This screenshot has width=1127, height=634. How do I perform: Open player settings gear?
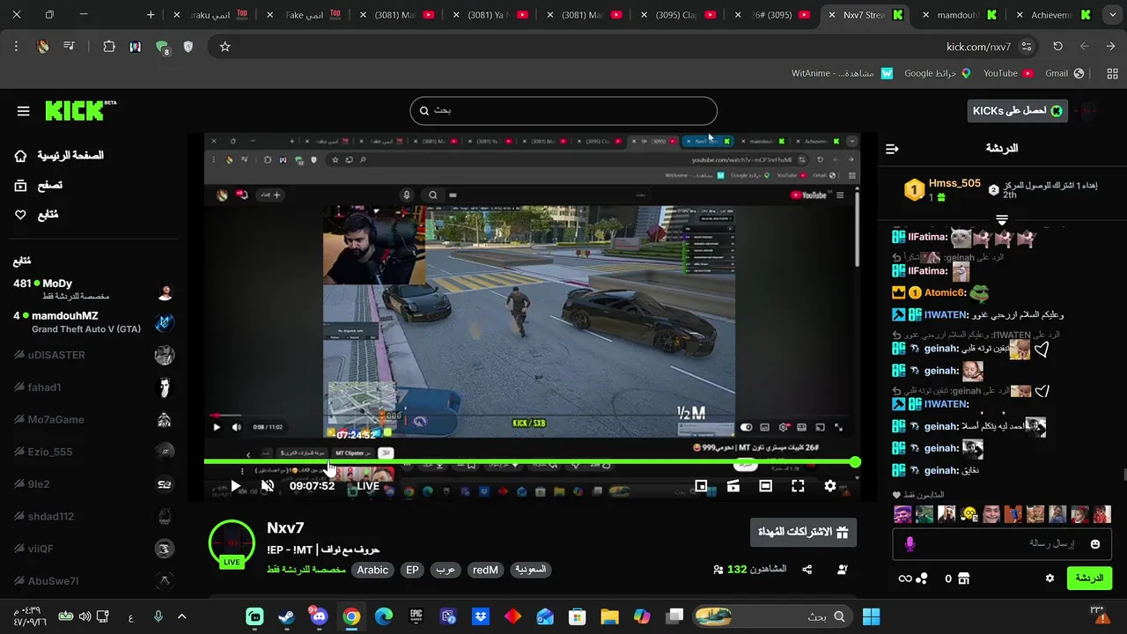pos(830,486)
